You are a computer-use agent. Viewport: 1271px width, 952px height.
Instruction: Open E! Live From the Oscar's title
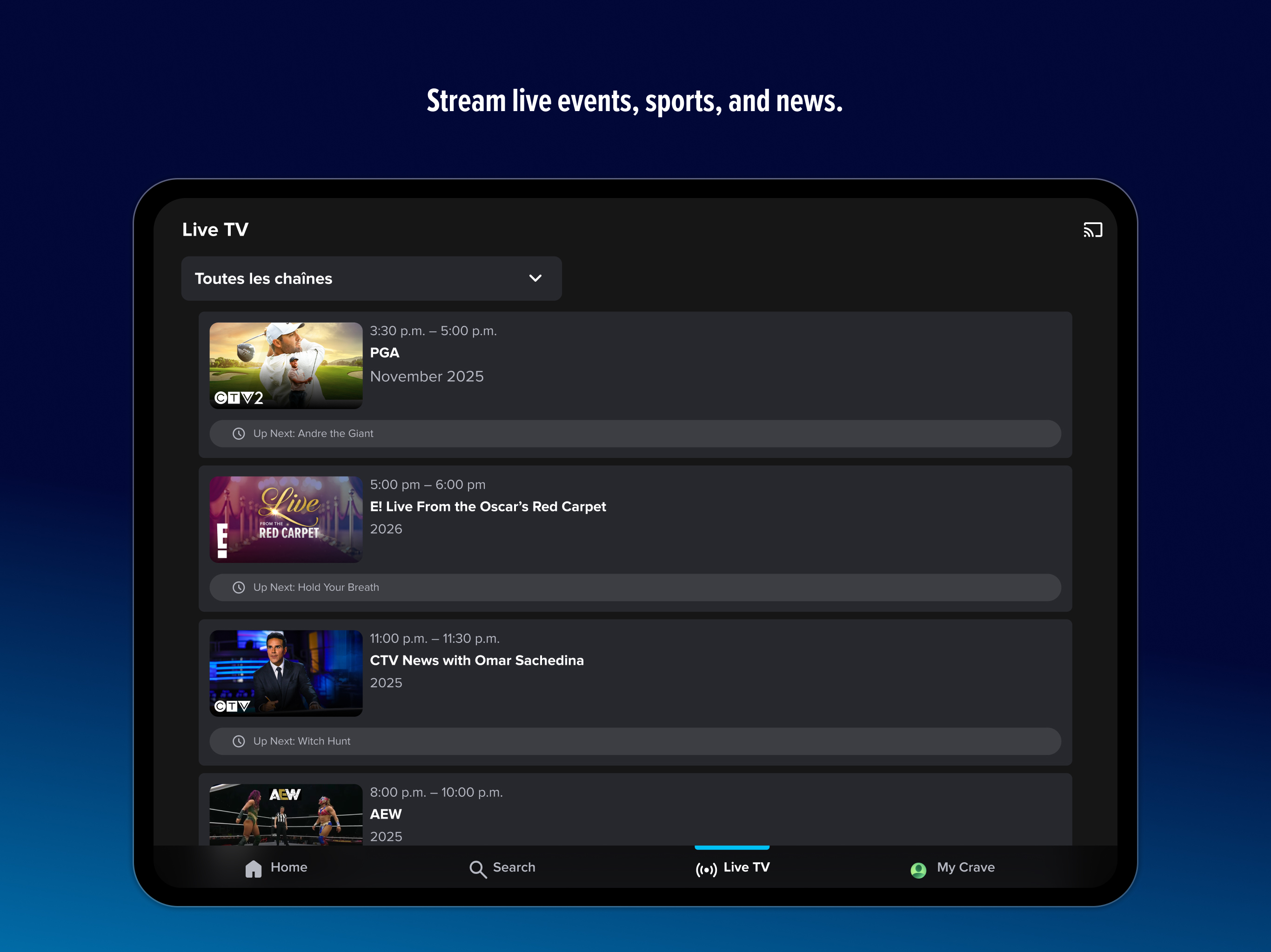(x=488, y=506)
